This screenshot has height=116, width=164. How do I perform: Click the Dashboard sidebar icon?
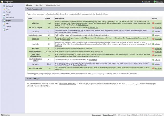click(x=4, y=6)
